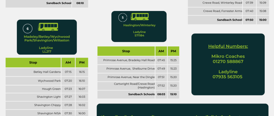Choose the Shavington Chippy stop row
274x116 pixels.
[48, 105]
